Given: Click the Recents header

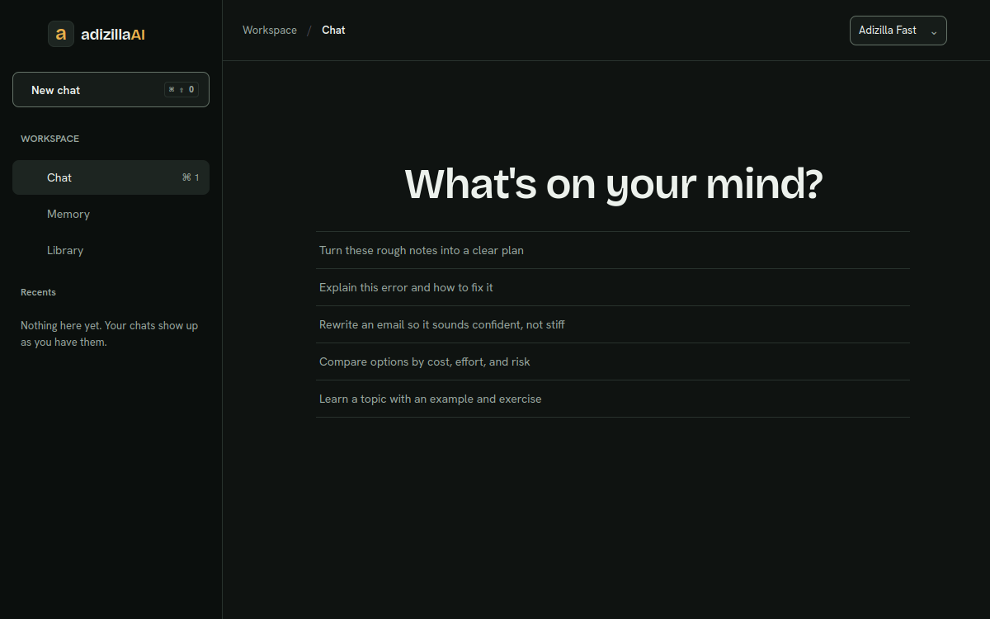Looking at the screenshot, I should coord(39,292).
